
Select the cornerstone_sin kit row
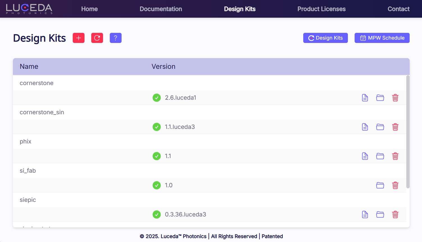point(42,112)
